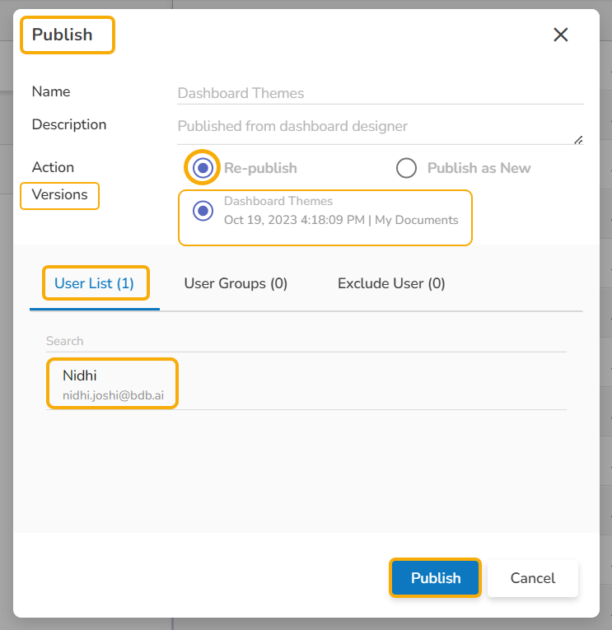This screenshot has width=612, height=630.
Task: Click the Oct 19, 2023 version timestamp
Action: (x=341, y=220)
